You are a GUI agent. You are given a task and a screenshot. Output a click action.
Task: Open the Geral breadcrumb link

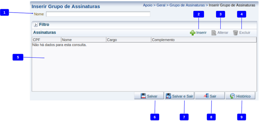[x=161, y=5]
